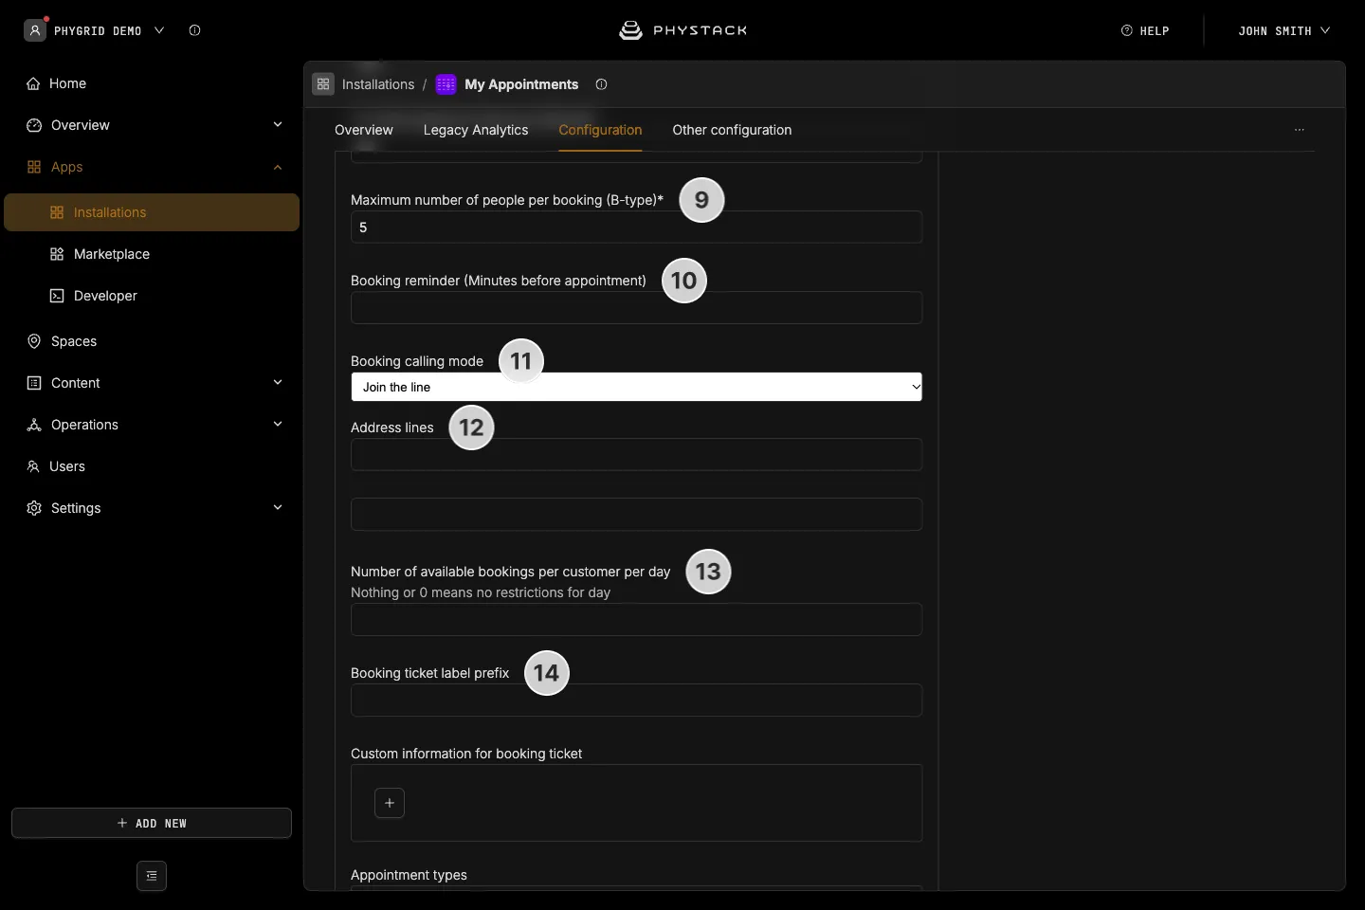Image resolution: width=1365 pixels, height=910 pixels.
Task: Expand the Settings sidebar section
Action: (278, 508)
